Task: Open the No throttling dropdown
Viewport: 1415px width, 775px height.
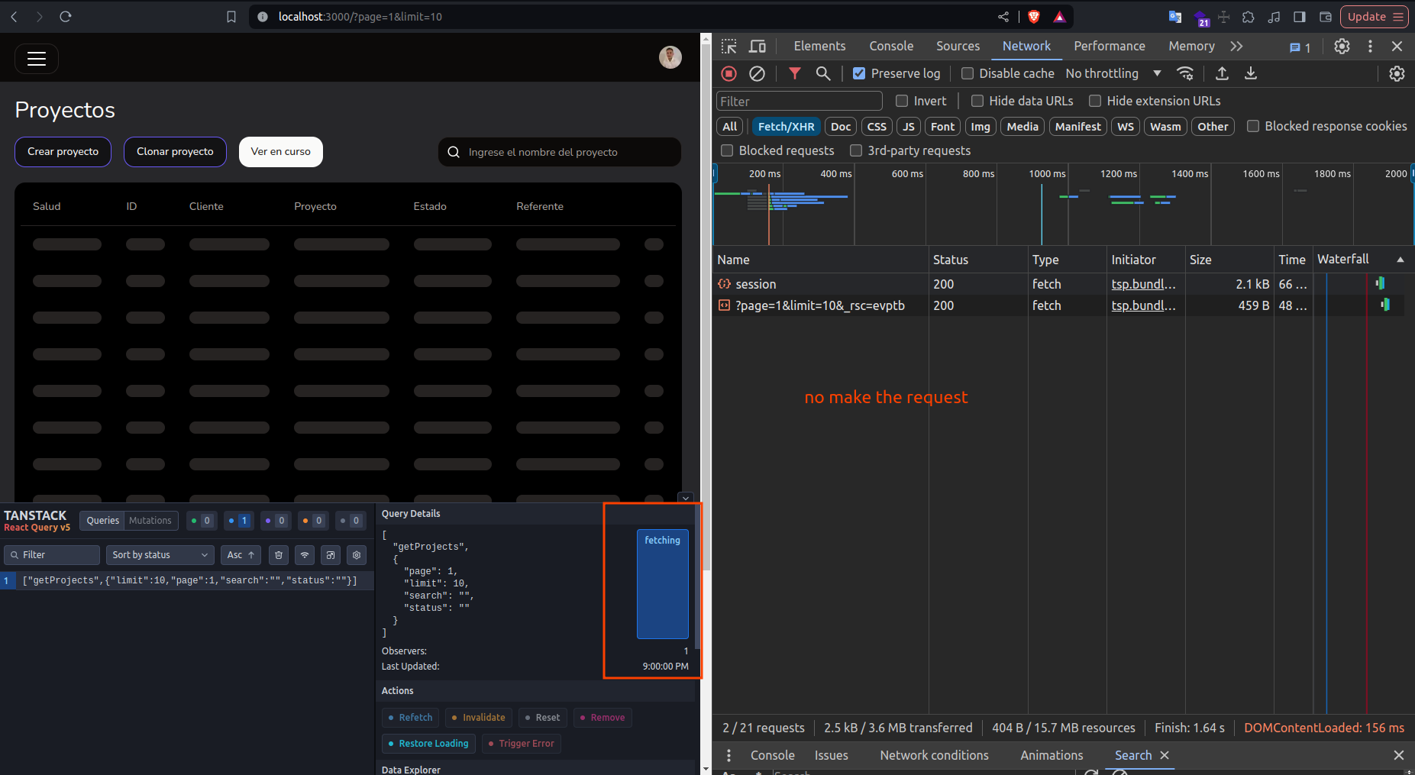Action: coord(1113,73)
